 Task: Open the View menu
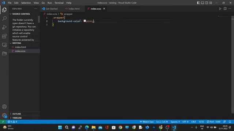(36, 3)
